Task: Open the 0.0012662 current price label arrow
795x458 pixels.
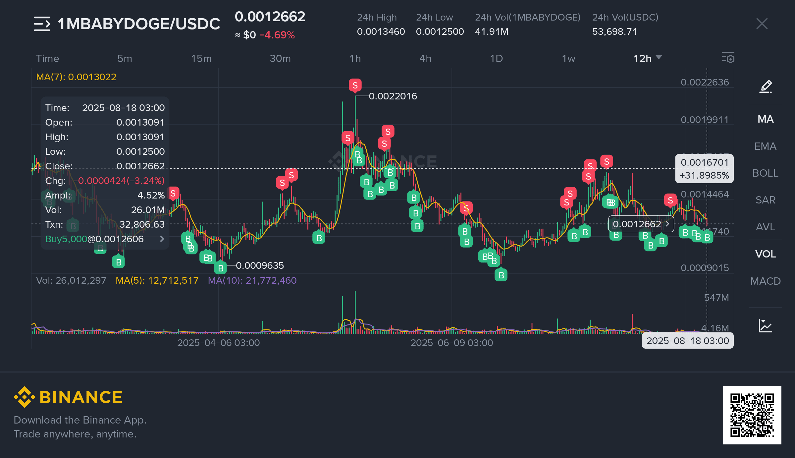Action: click(x=667, y=224)
